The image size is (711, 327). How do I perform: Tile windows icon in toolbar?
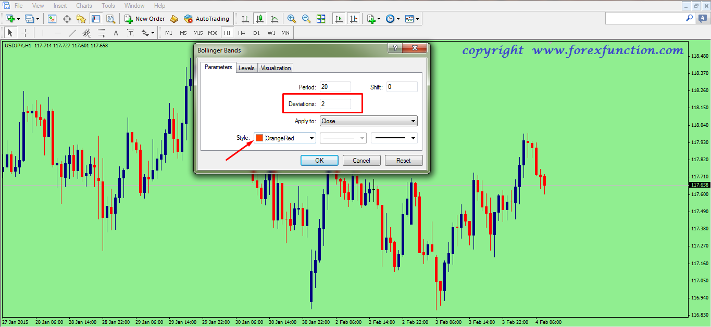(x=321, y=19)
